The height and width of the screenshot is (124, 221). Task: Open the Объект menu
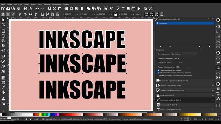click(x=27, y=4)
